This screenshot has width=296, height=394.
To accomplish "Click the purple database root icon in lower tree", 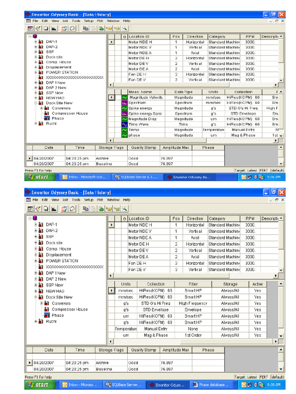I will tap(35, 218).
